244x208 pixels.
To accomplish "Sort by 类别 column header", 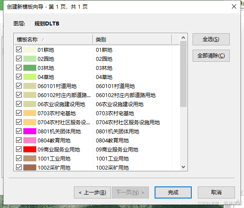I will pyautogui.click(x=132, y=40).
